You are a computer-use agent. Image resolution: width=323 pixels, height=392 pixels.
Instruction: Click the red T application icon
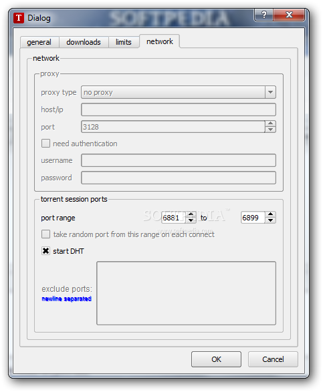pos(19,18)
